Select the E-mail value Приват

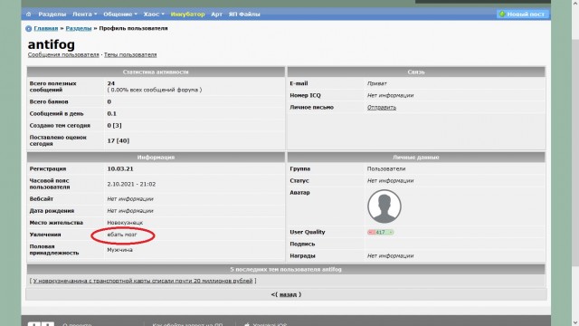(376, 84)
